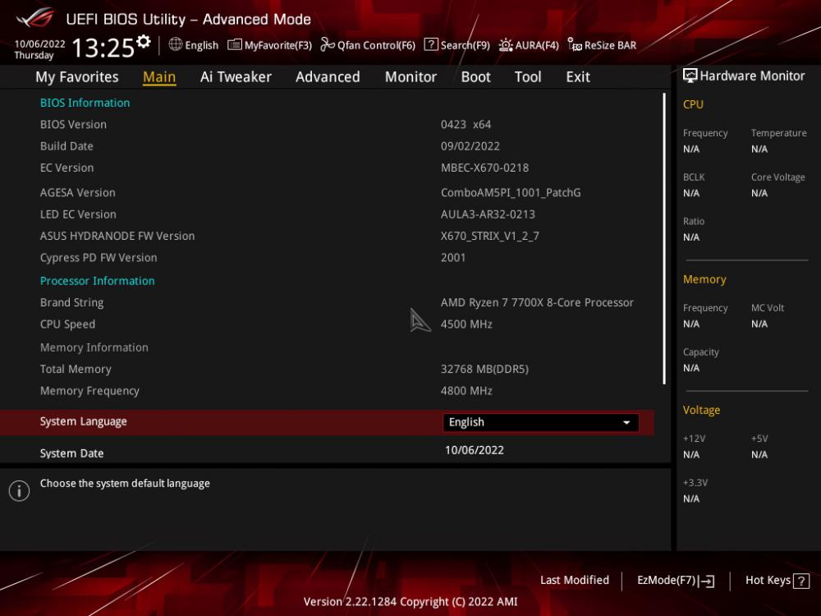This screenshot has width=821, height=616.
Task: Select the System Language row label
Action: 83,421
